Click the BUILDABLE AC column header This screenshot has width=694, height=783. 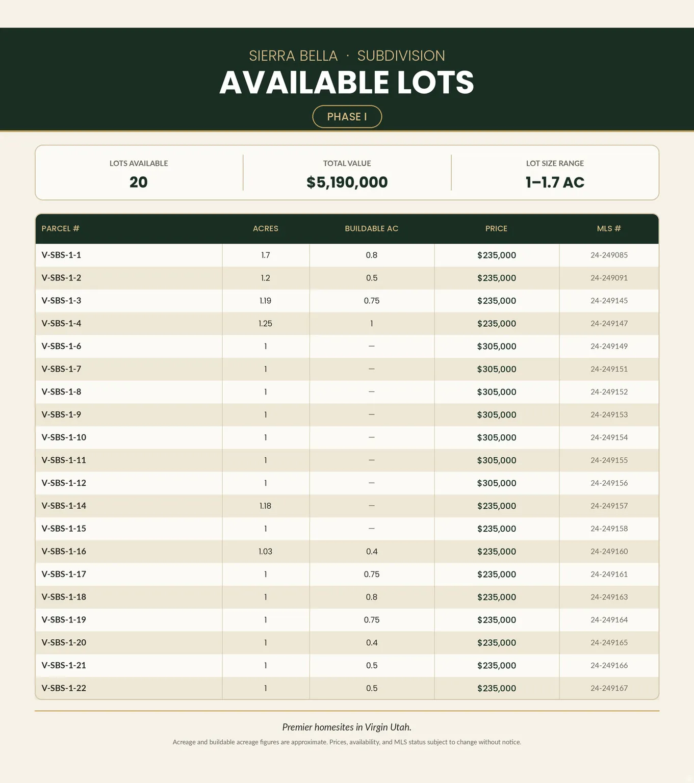[371, 228]
